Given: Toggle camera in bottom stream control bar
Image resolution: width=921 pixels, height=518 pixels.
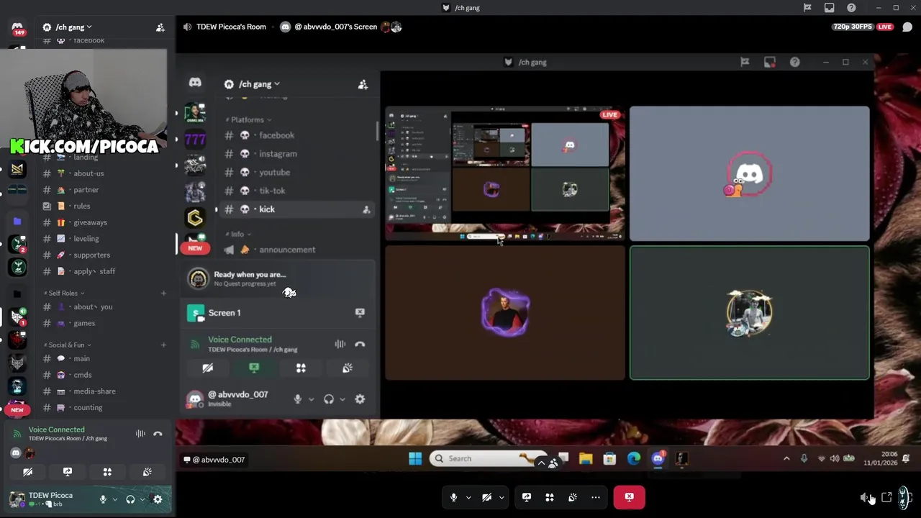Looking at the screenshot, I should pyautogui.click(x=487, y=497).
